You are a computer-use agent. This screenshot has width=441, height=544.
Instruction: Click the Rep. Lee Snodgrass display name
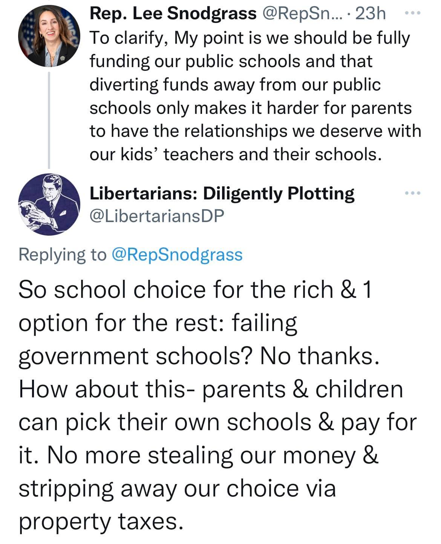tap(173, 14)
